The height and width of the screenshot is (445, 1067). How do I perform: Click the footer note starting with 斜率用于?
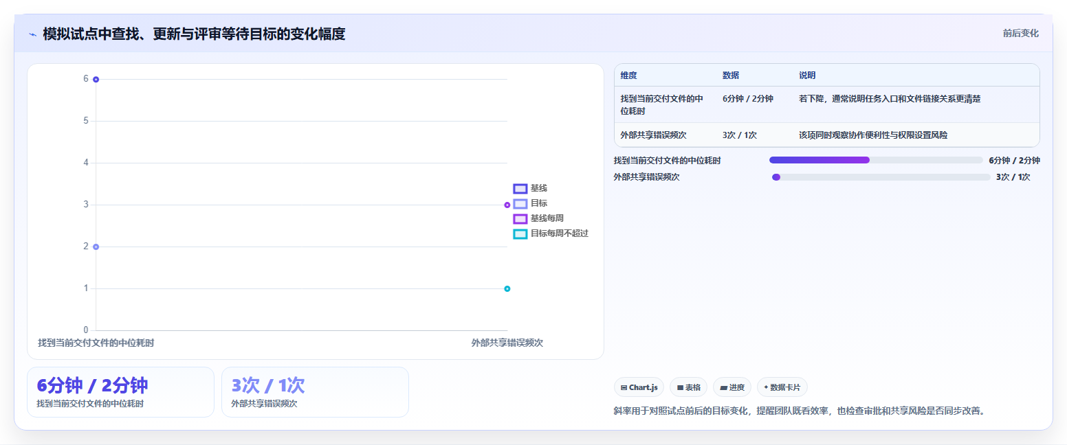(x=800, y=411)
